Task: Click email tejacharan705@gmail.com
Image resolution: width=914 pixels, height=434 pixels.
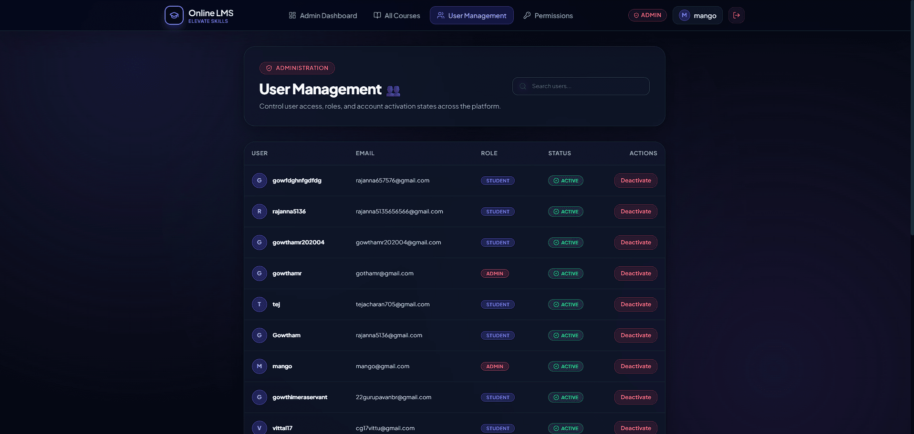Action: [393, 304]
